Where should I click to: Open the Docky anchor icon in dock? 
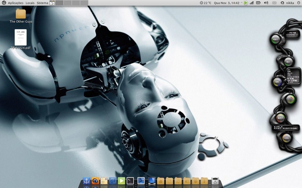[x=87, y=181]
